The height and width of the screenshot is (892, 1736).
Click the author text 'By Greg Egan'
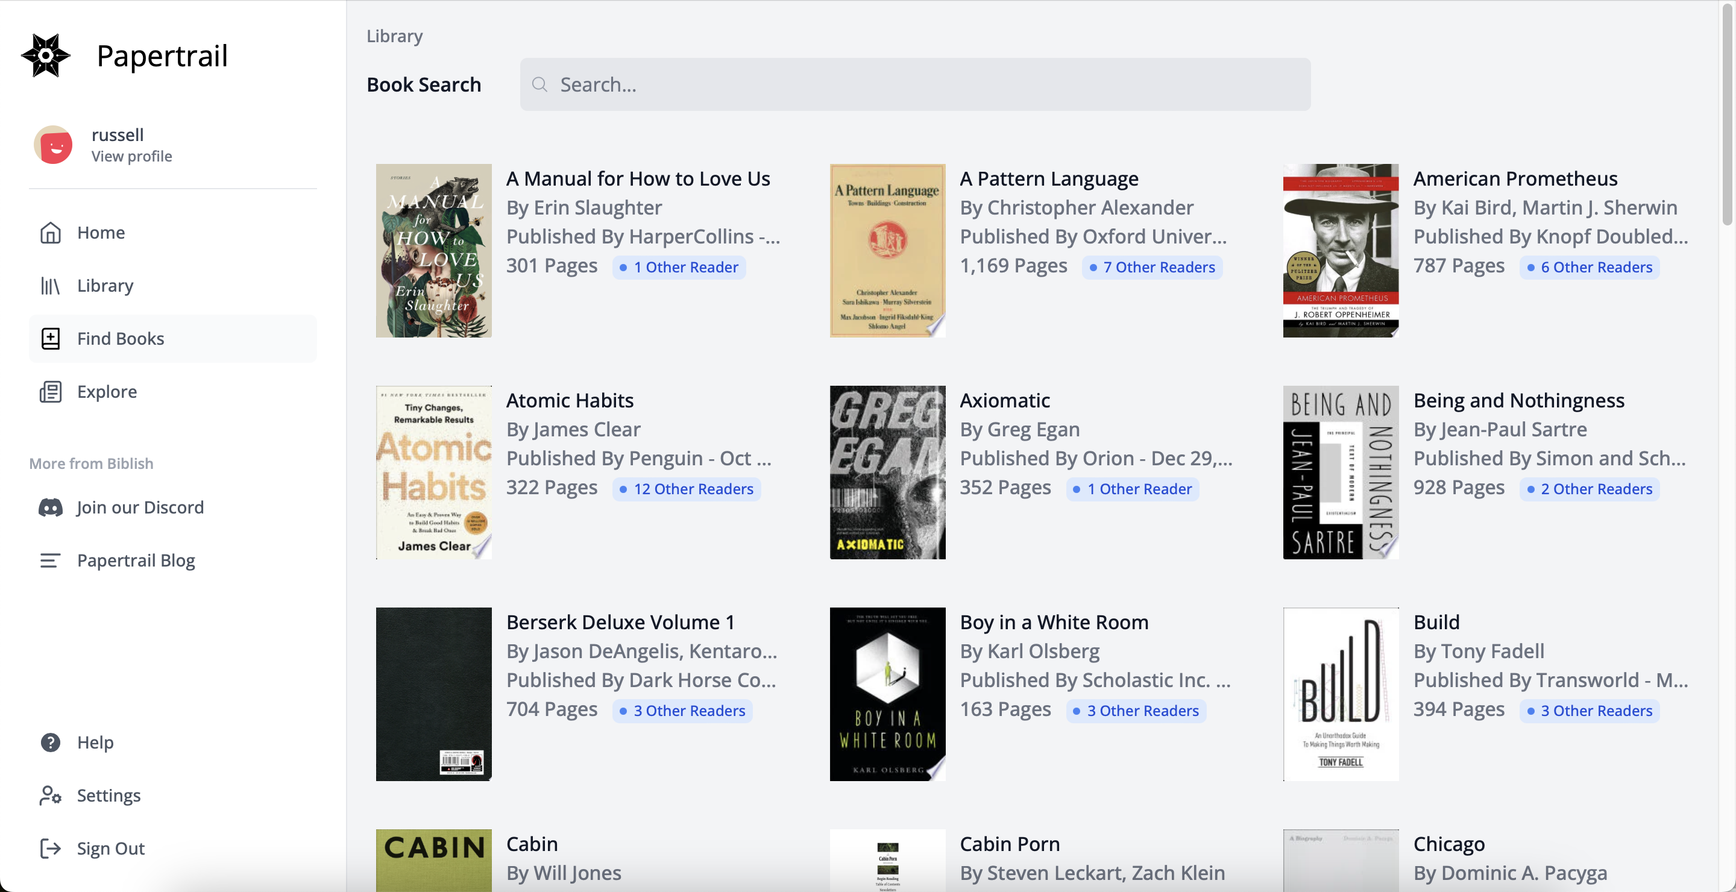(1020, 429)
